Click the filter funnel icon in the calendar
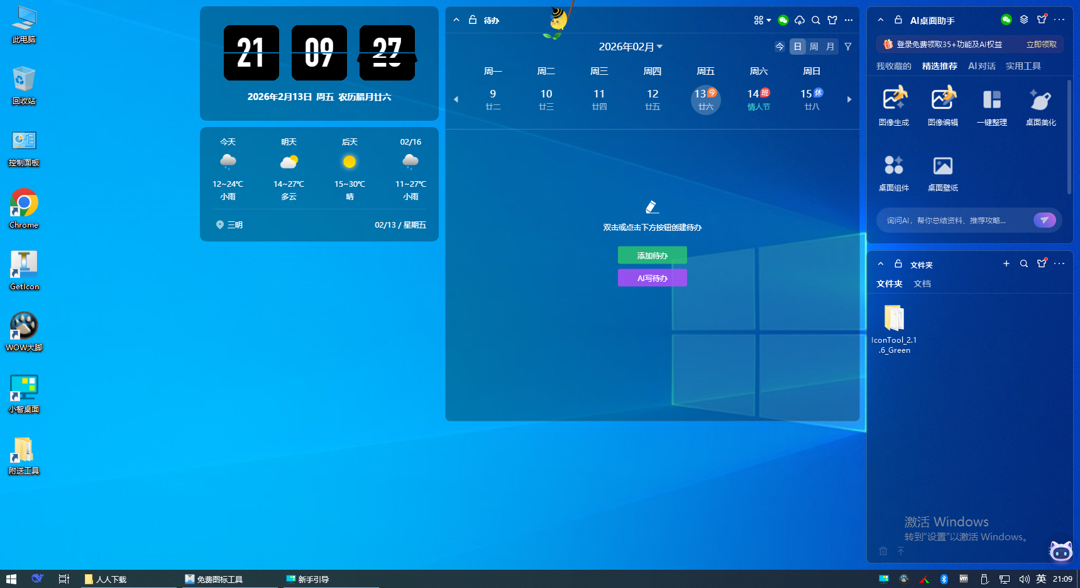This screenshot has height=588, width=1080. pyautogui.click(x=848, y=47)
